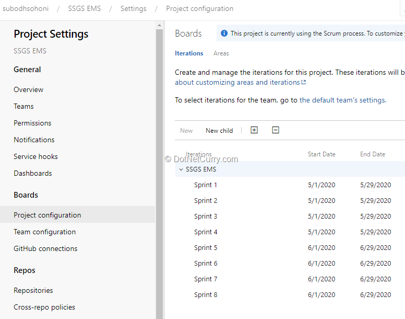Screen dimensions: 405x319
Task: Click Sprint 5 start date 6/1/2020
Action: coord(321,247)
